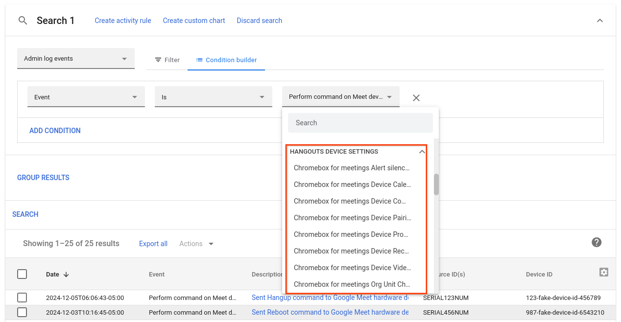Click the Filter tab
Viewport: 621px width, 322px height.
tap(167, 60)
